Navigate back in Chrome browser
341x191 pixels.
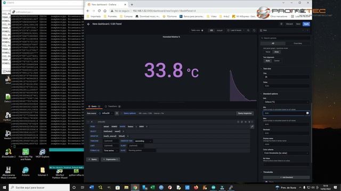point(88,11)
